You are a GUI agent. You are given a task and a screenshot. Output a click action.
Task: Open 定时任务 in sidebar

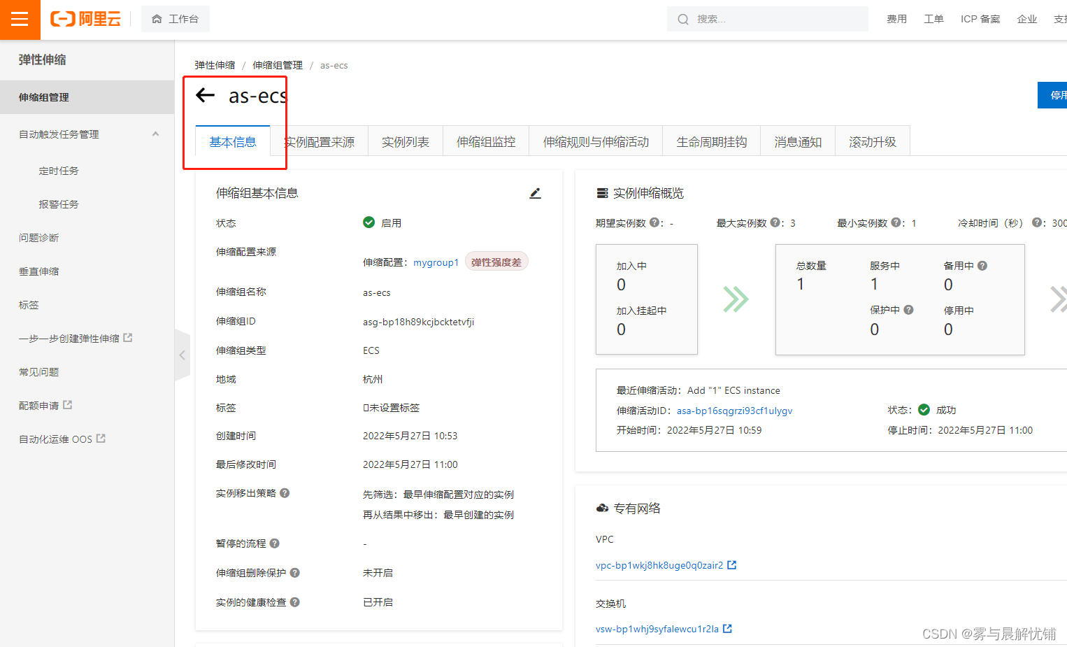[x=59, y=171]
